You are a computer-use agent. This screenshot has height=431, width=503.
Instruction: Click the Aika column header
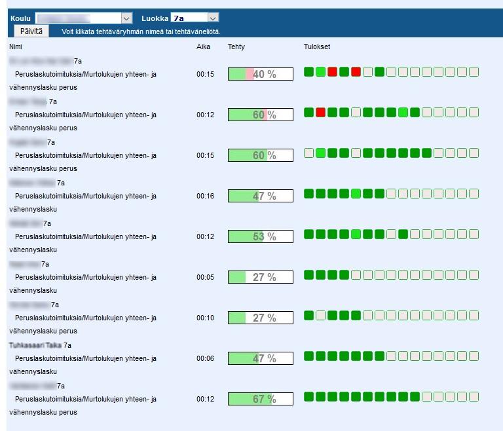[203, 47]
